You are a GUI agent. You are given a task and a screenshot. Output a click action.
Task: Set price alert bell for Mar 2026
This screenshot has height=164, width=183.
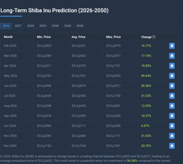click(172, 56)
